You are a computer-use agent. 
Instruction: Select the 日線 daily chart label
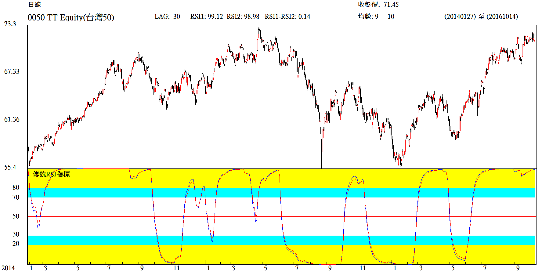34,5
